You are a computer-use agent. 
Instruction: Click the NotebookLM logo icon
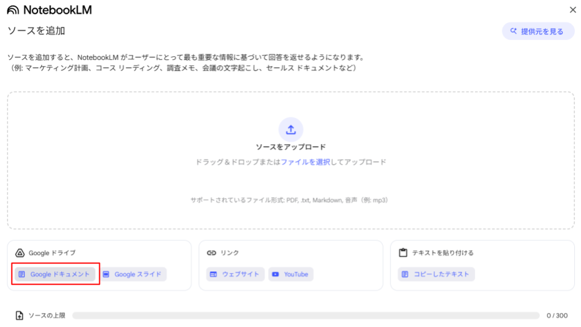[x=13, y=10]
